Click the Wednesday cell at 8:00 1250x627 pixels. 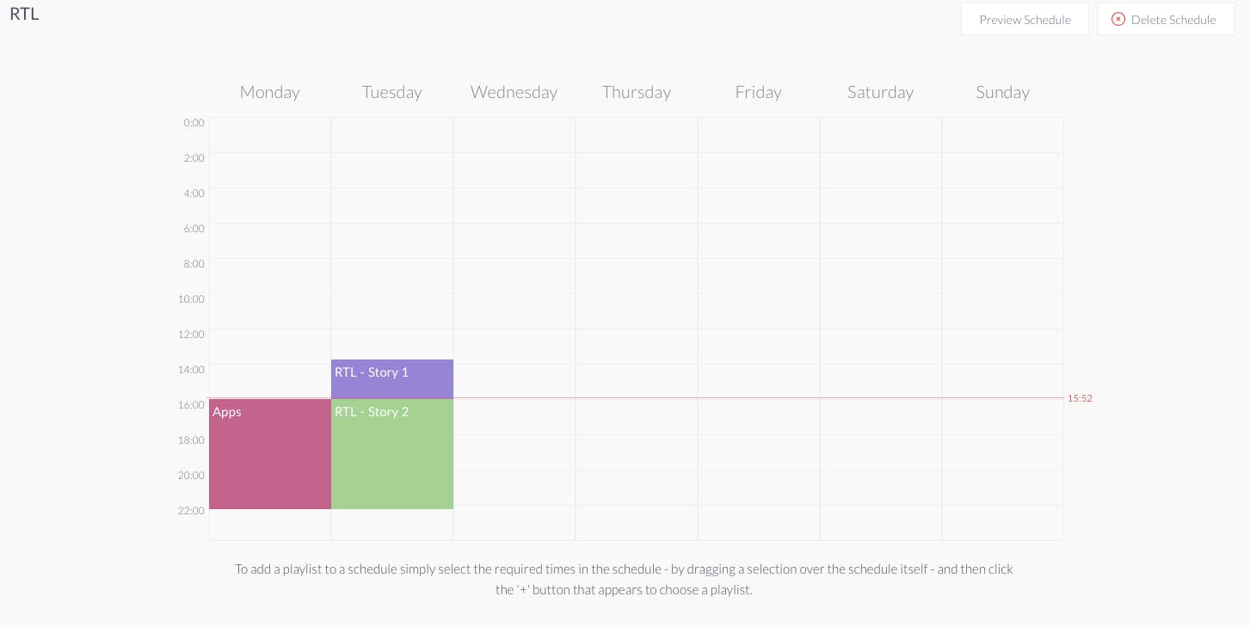click(514, 276)
